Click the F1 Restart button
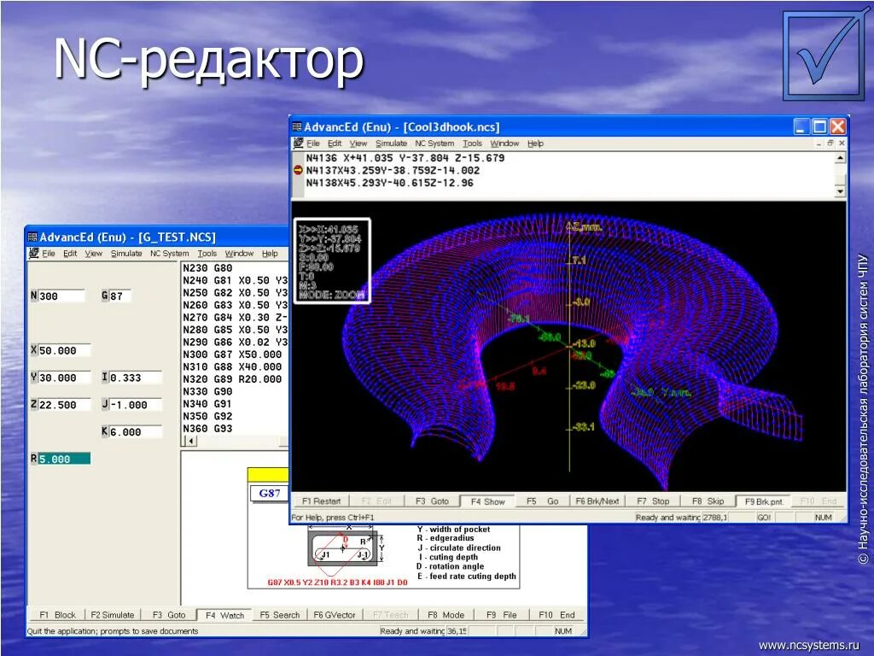The image size is (874, 656). point(321,501)
